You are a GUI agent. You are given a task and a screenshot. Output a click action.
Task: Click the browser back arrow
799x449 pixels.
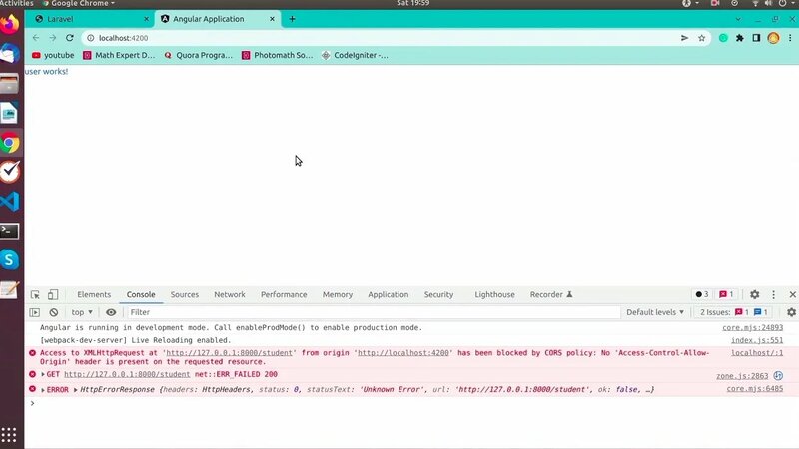[36, 38]
